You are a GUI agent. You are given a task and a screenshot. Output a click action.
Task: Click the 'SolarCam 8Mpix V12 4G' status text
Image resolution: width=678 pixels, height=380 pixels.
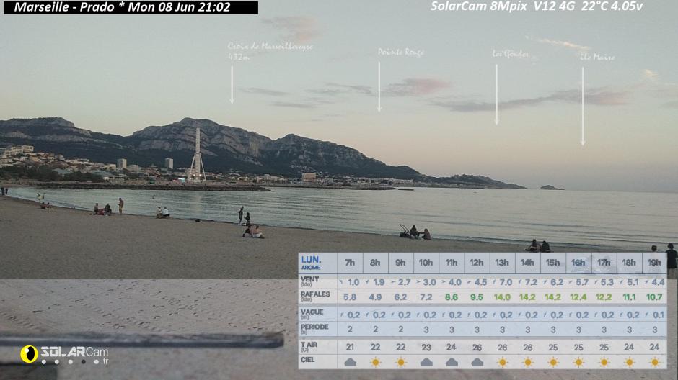point(537,6)
